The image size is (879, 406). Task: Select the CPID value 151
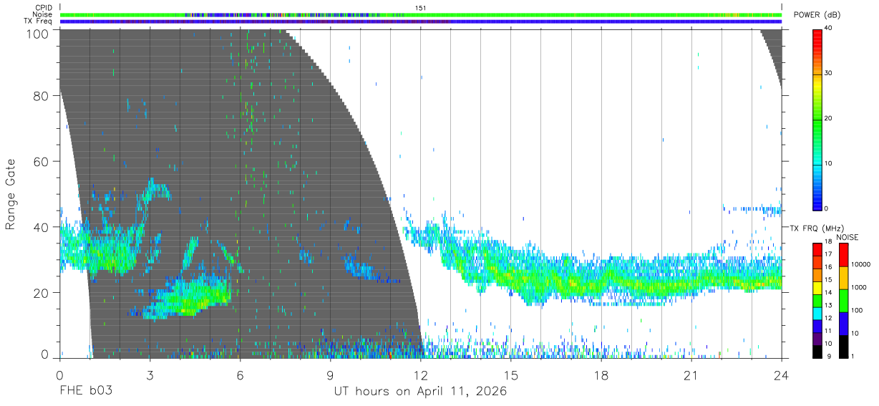coord(421,8)
